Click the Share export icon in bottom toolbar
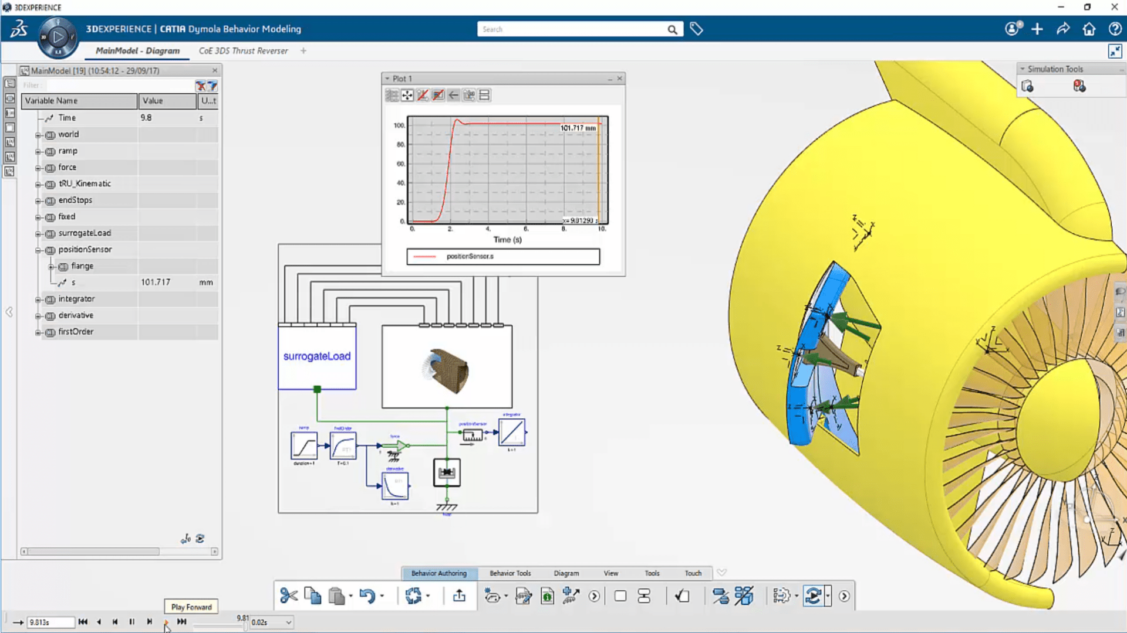Screen dimensions: 1127x633 click(459, 596)
